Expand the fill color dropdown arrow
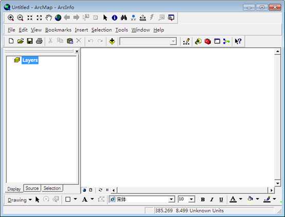Viewport: 285px width, 217px height. point(258,199)
